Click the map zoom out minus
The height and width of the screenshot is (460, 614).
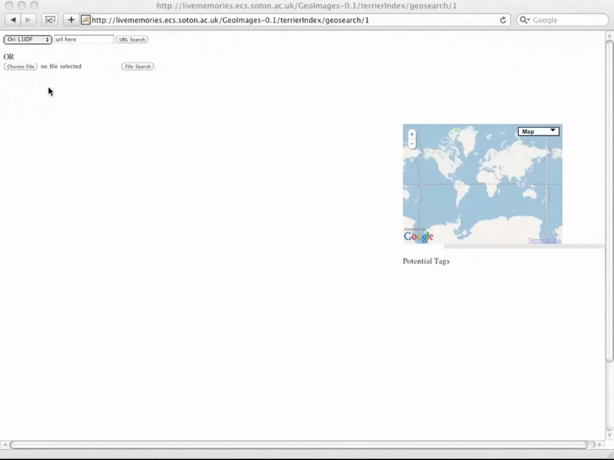point(412,144)
